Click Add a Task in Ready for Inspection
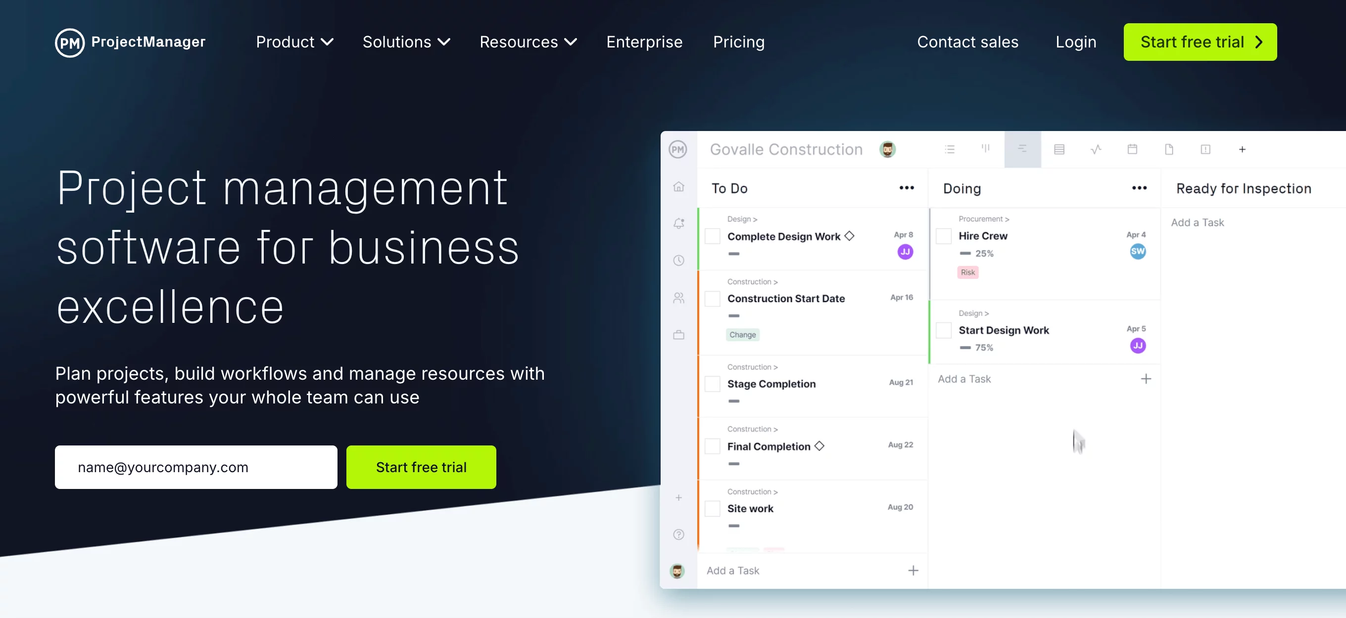The width and height of the screenshot is (1346, 618). 1197,222
